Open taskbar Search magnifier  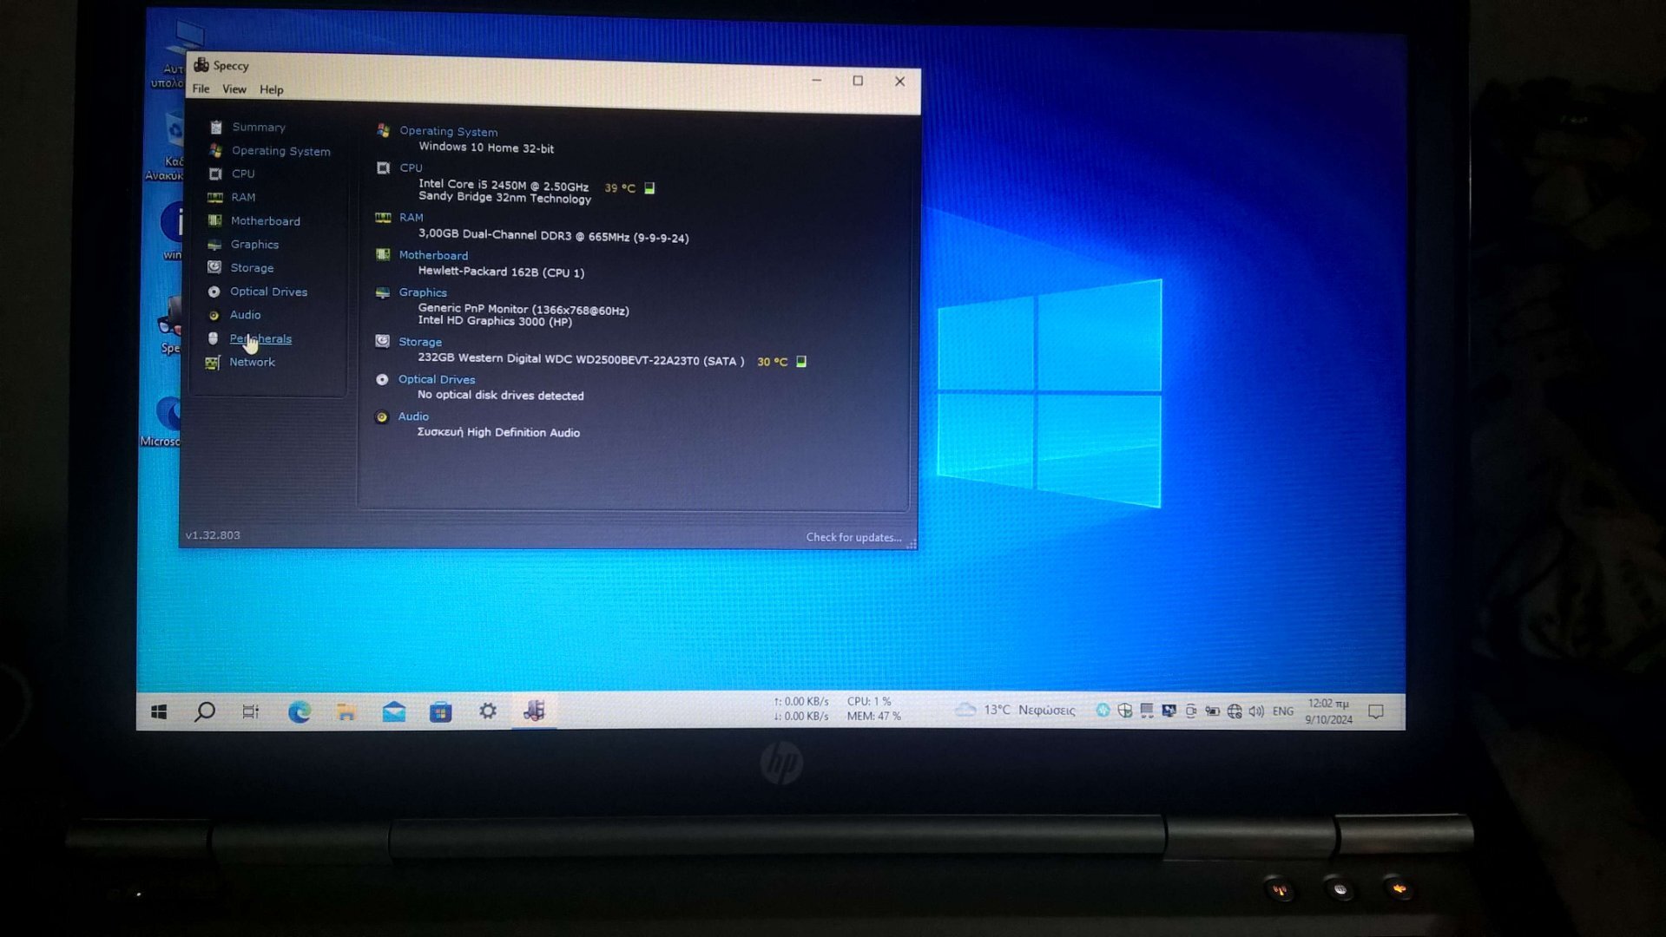[205, 711]
